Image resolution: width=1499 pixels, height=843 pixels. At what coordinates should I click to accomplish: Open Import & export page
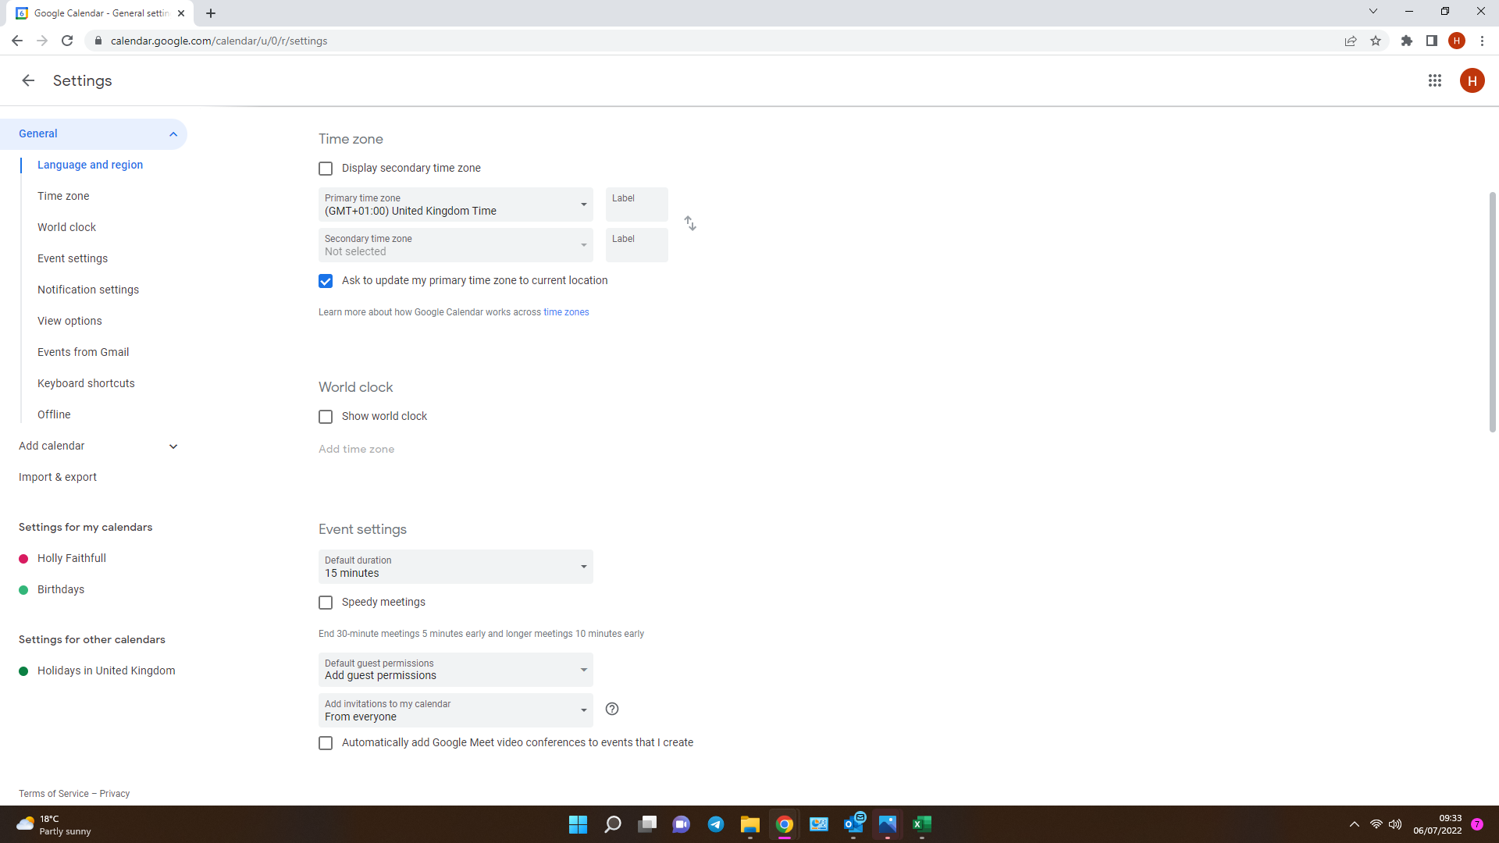(58, 477)
